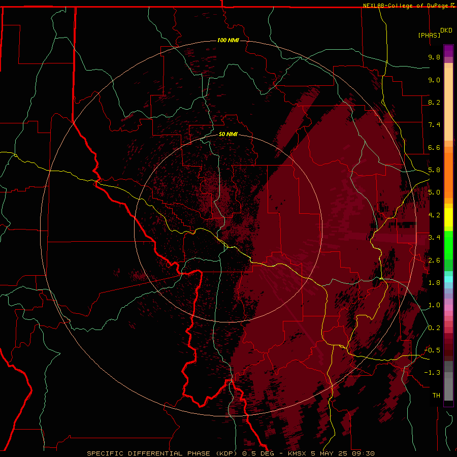Click the 5.0 scale value
This screenshot has width=457, height=457.
434,192
